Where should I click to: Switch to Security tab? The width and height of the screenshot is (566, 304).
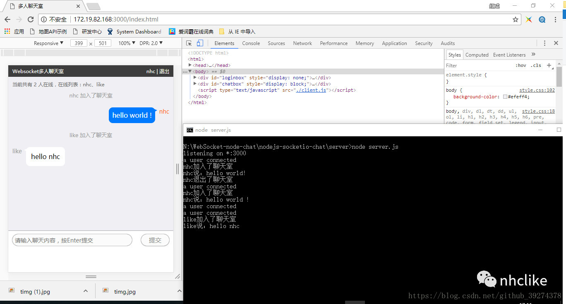pyautogui.click(x=424, y=43)
